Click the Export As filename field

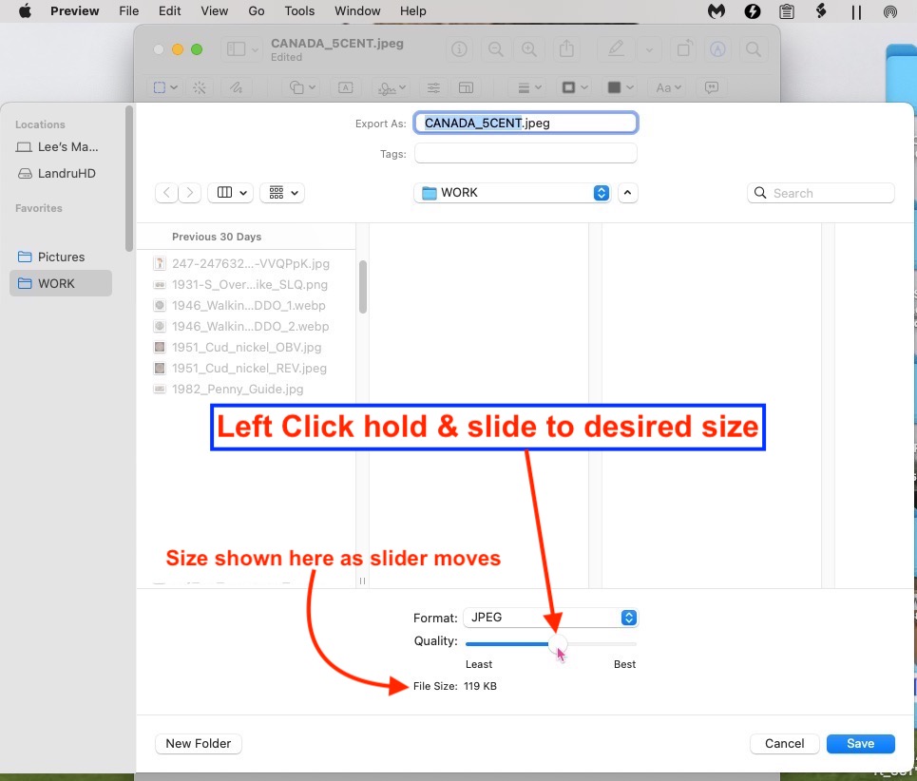point(525,123)
